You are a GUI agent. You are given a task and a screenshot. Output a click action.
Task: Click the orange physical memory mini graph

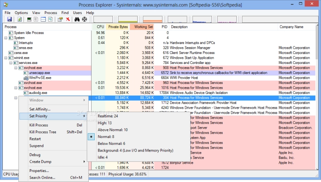coord(152,19)
